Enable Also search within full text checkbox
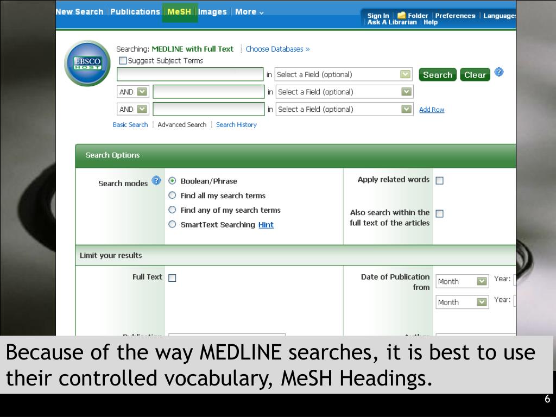This screenshot has width=556, height=417. 440,213
